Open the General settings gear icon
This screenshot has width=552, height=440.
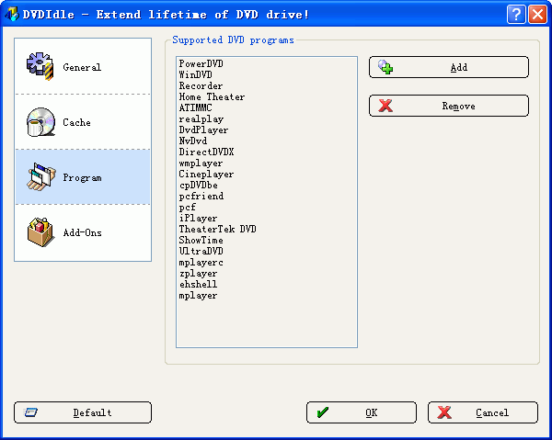pyautogui.click(x=40, y=66)
